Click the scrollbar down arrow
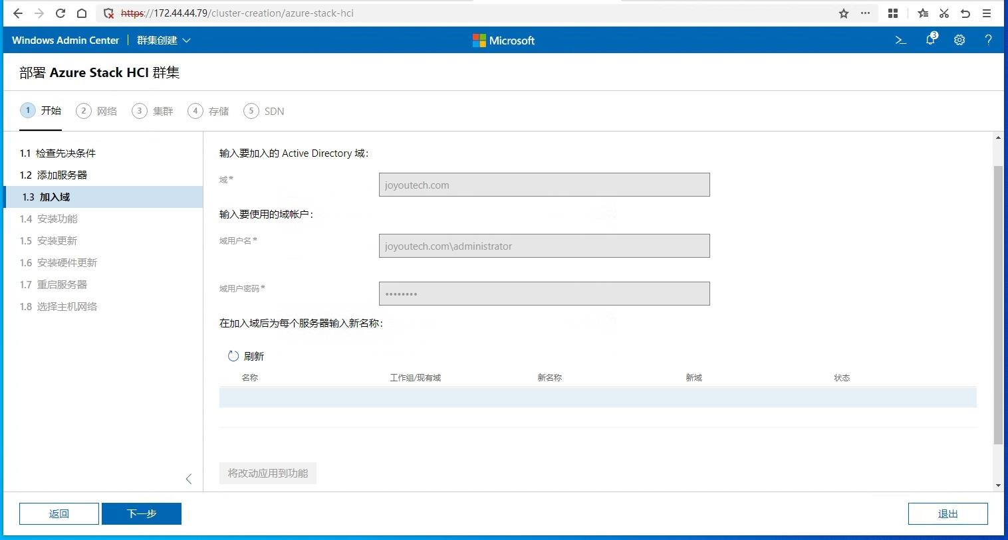 click(x=998, y=486)
